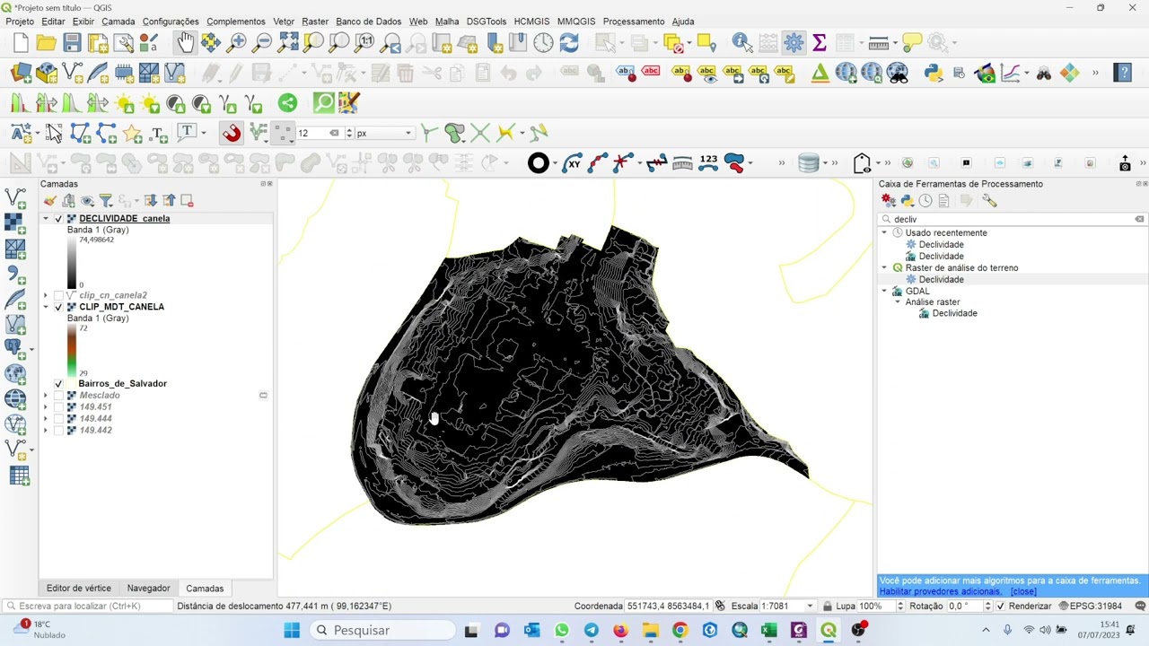1149x646 pixels.
Task: Toggle the Renderizar checkbox
Action: (1001, 607)
